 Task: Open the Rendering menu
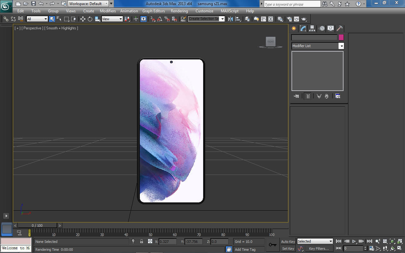(x=179, y=11)
